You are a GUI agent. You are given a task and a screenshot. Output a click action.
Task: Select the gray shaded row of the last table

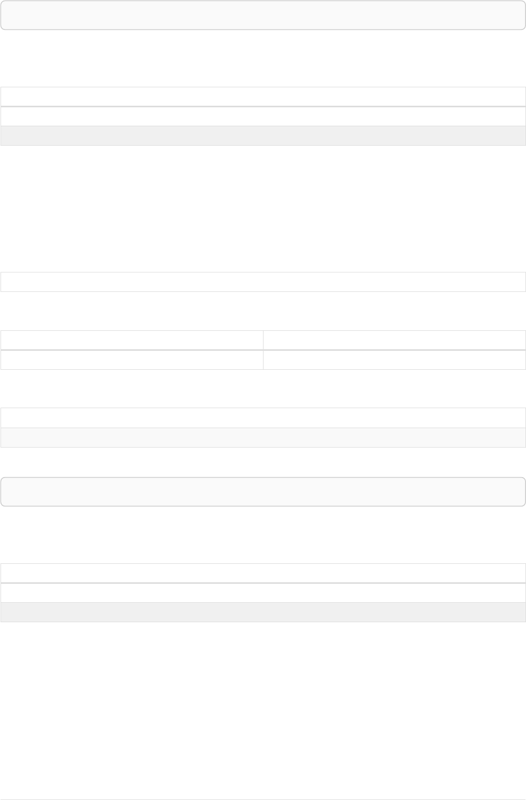point(263,612)
